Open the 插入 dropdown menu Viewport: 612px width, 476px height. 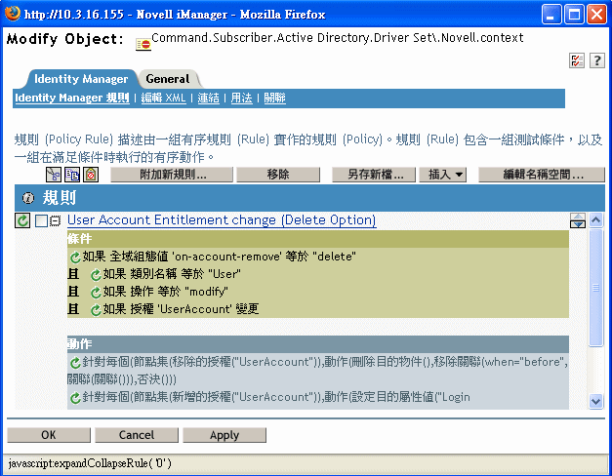coord(442,175)
